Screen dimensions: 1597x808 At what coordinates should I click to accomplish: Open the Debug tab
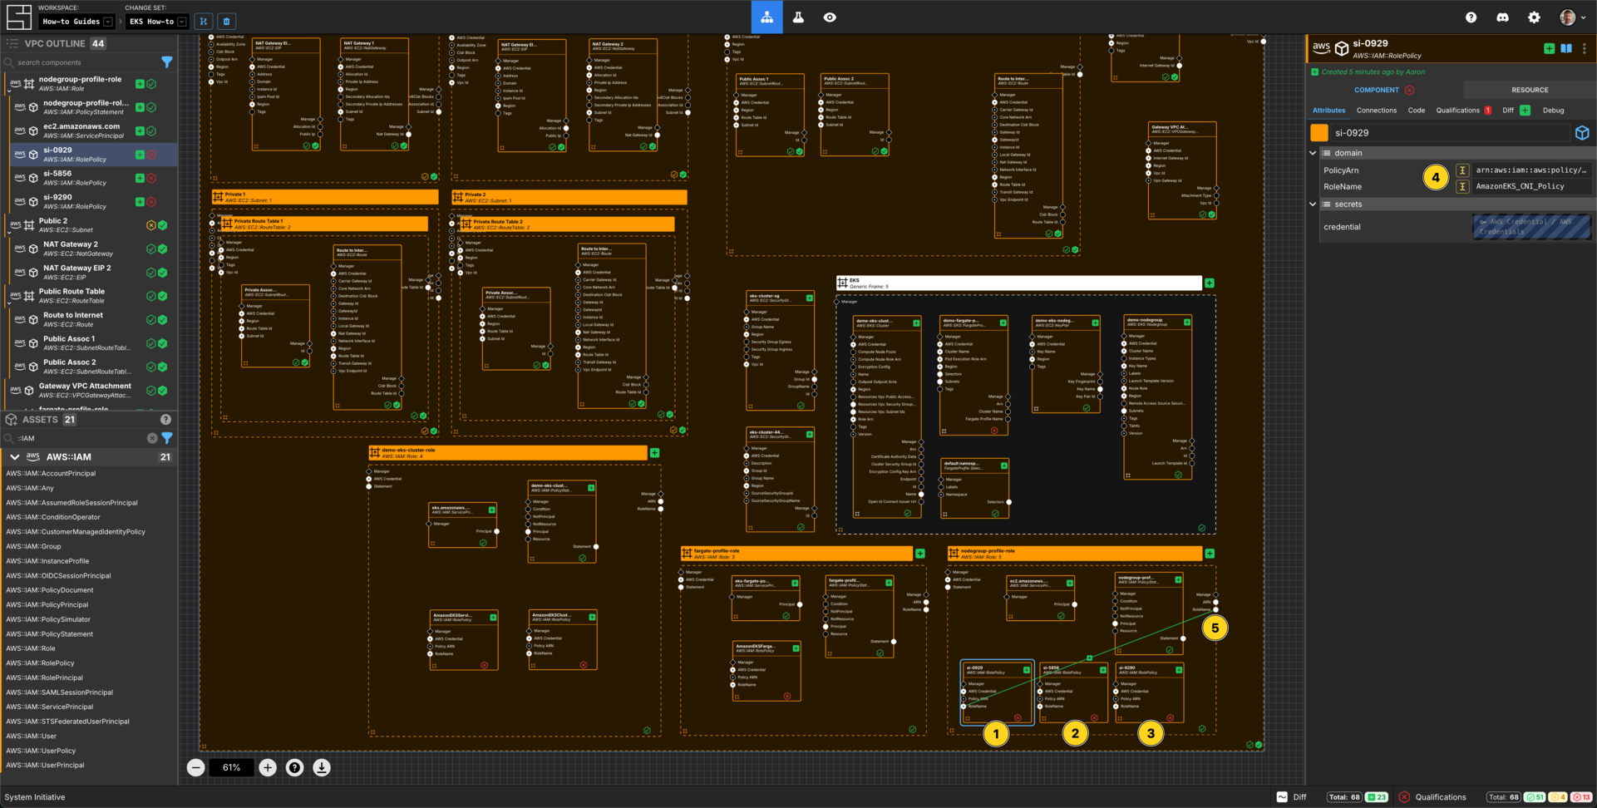[1553, 111]
